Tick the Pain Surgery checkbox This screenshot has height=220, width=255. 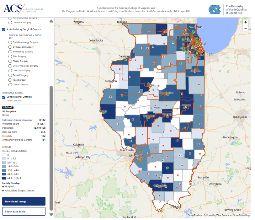[x=10, y=56]
